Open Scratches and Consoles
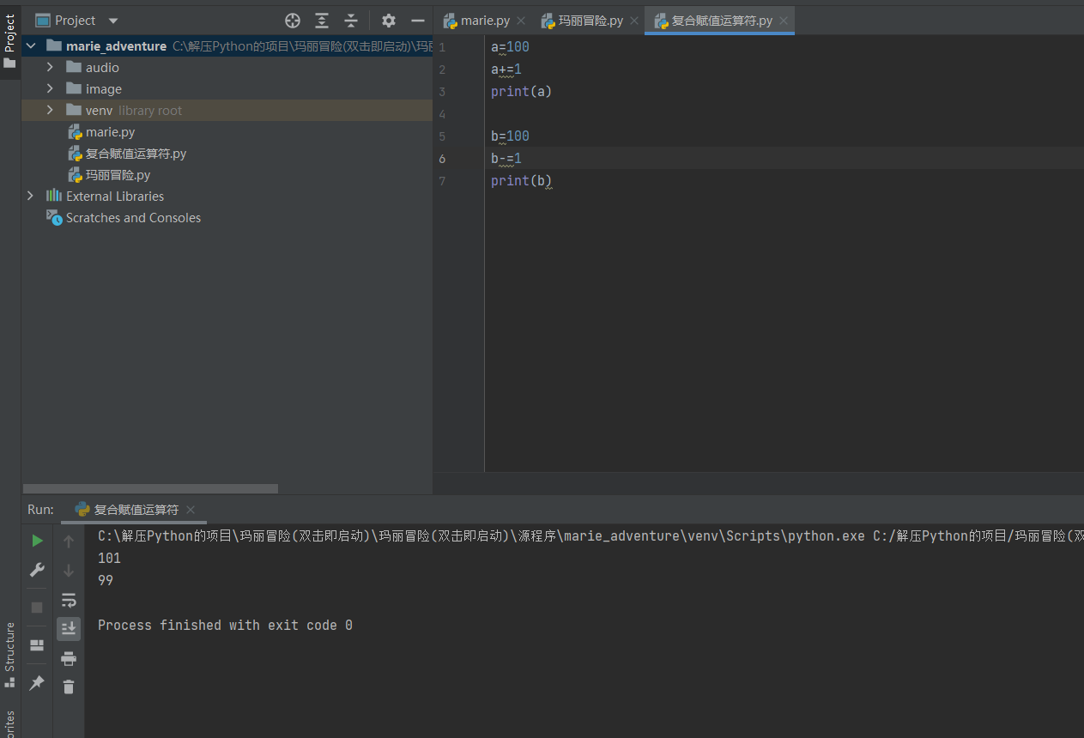This screenshot has width=1084, height=738. point(124,218)
